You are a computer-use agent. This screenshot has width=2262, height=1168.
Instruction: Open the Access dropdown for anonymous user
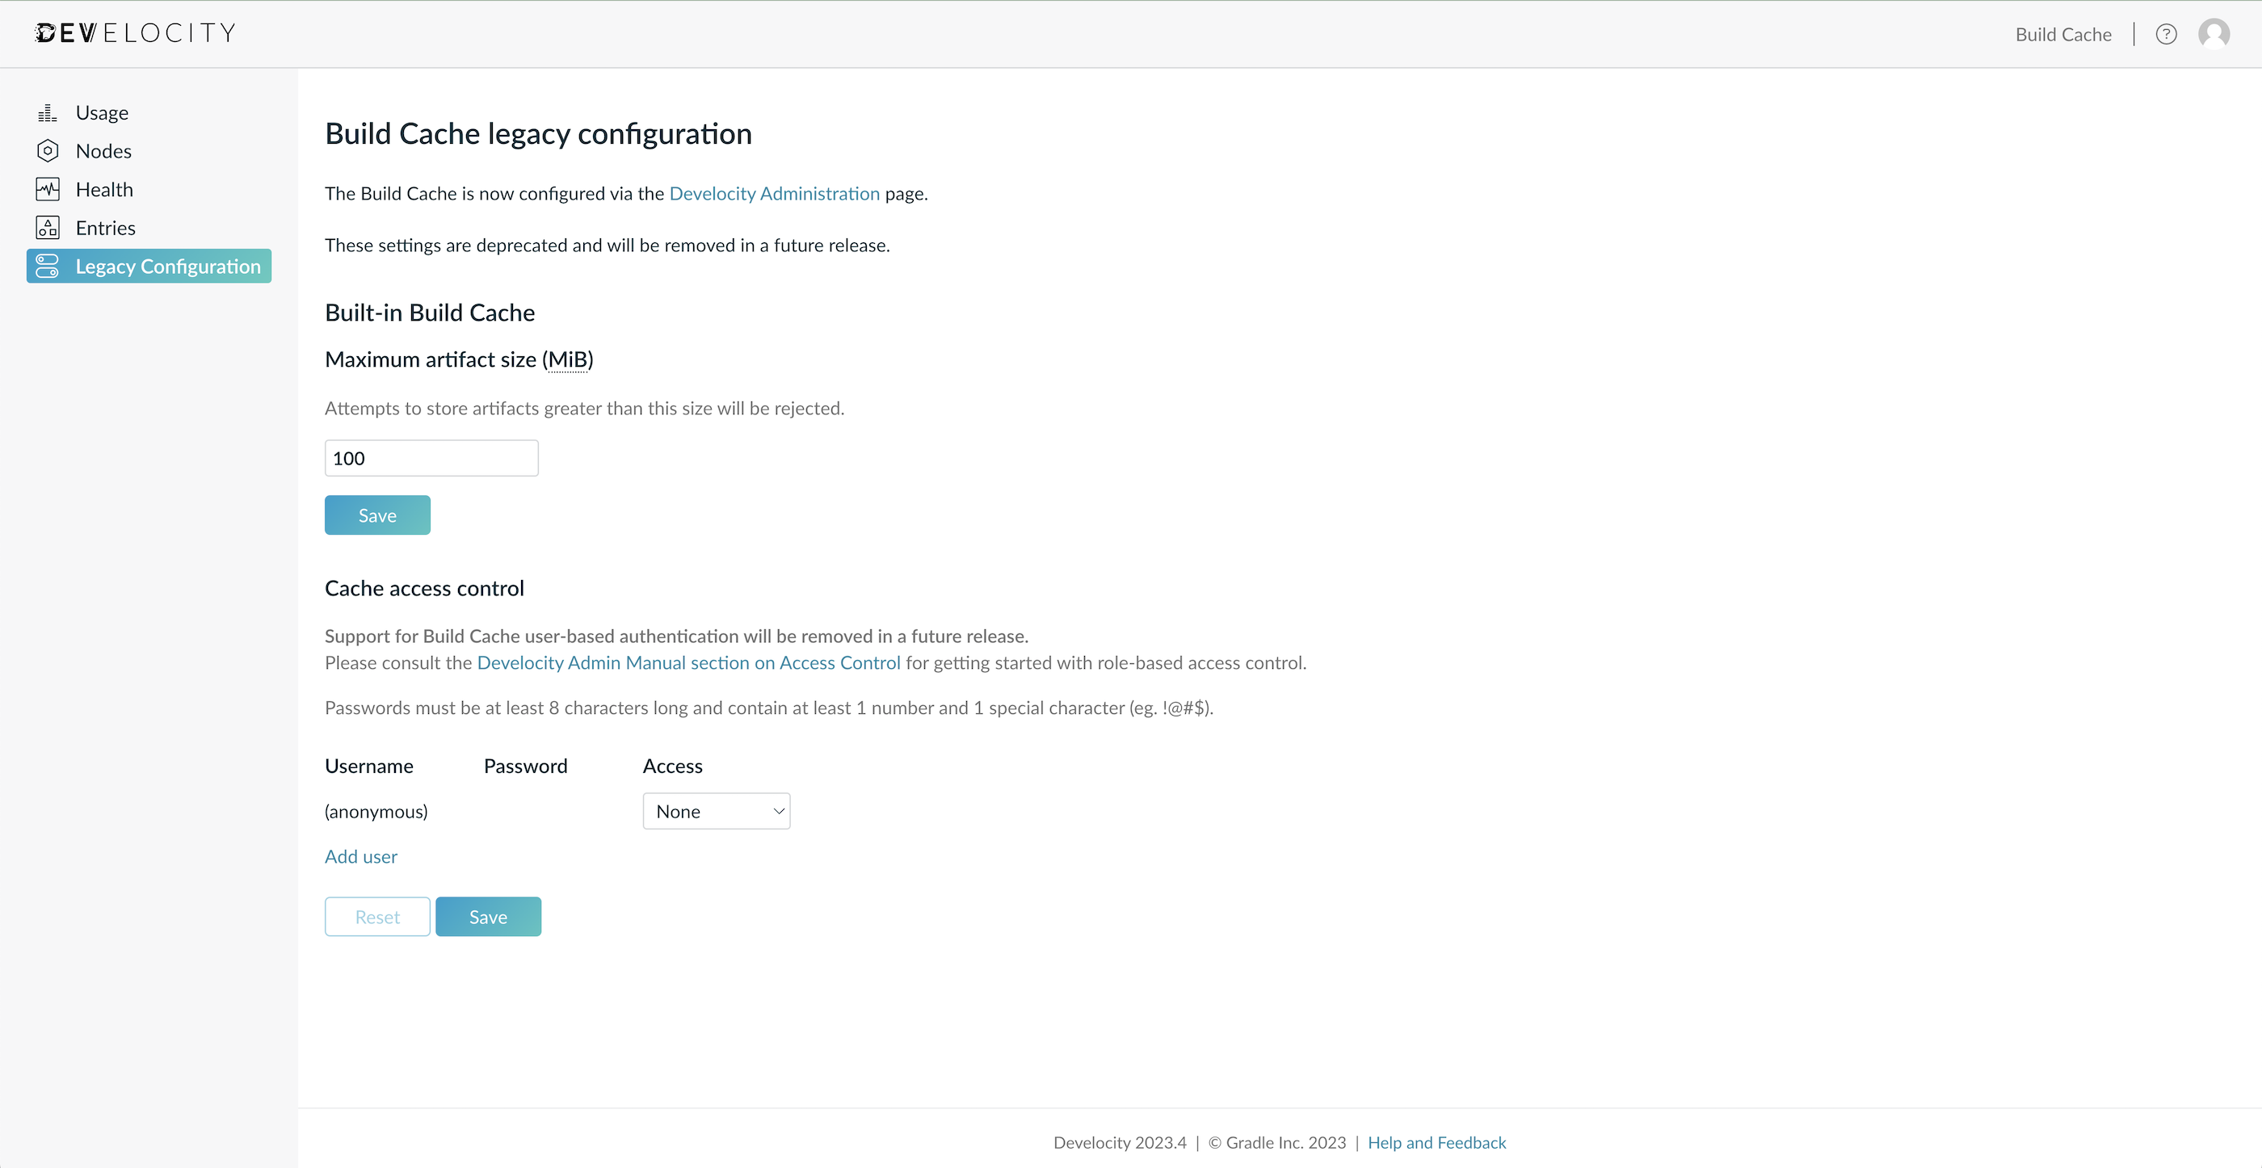click(x=717, y=811)
